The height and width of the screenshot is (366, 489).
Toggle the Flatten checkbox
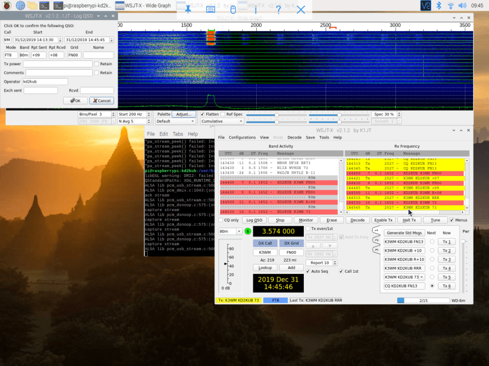pos(203,114)
